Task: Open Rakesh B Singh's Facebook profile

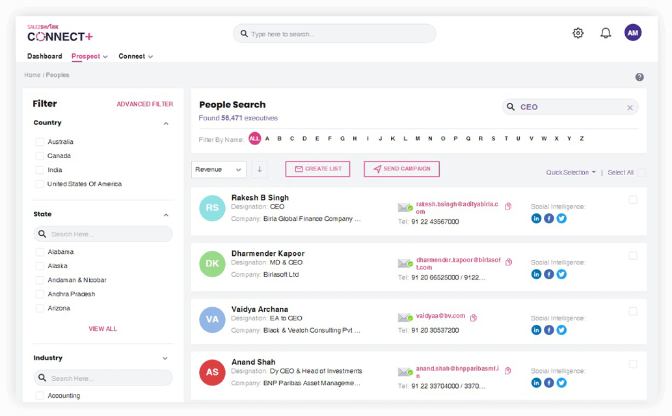Action: point(549,218)
